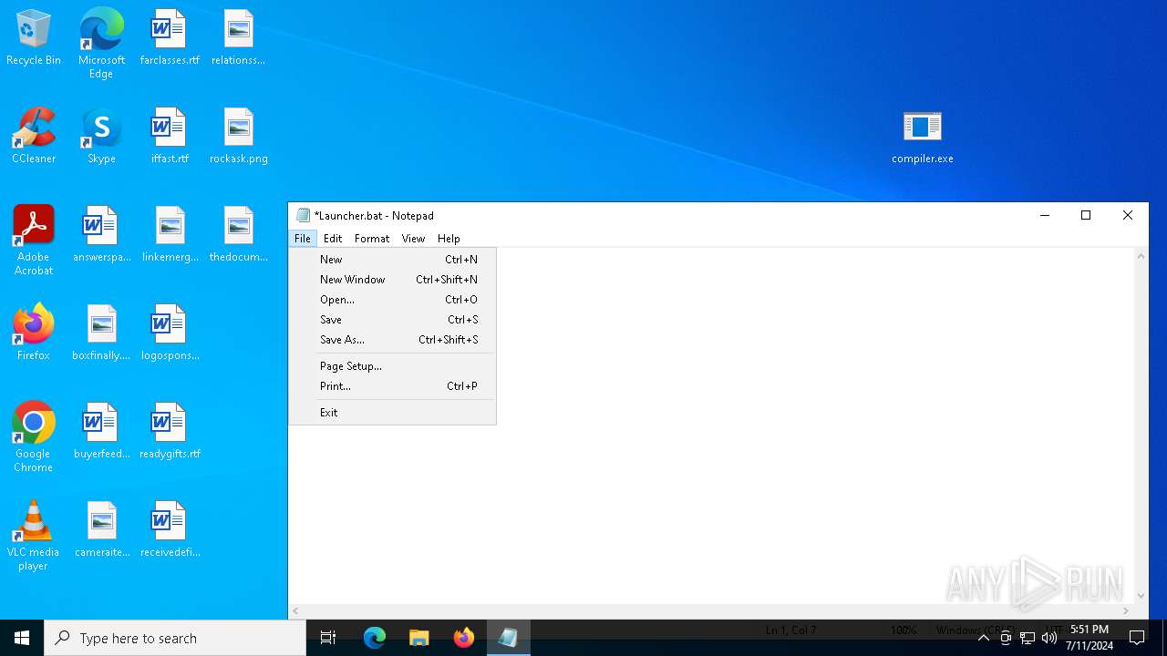This screenshot has width=1167, height=656.
Task: Open the Format menu in Notepad
Action: (372, 239)
